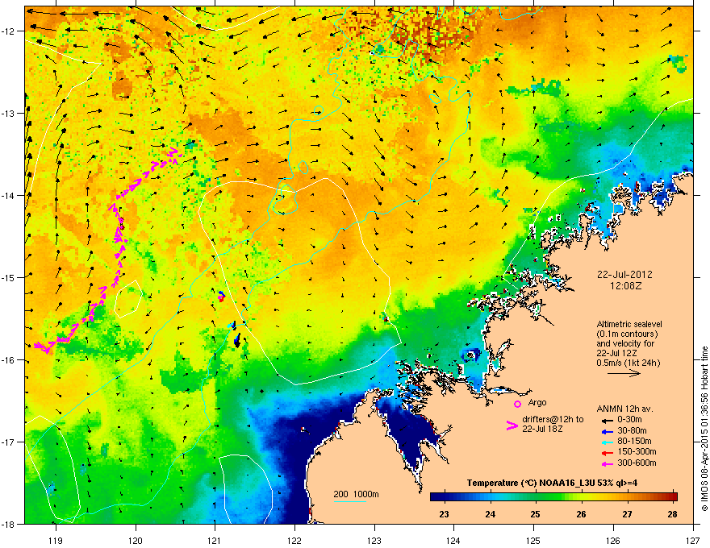
Task: Click the colorbar tick label 25
Action: click(536, 514)
